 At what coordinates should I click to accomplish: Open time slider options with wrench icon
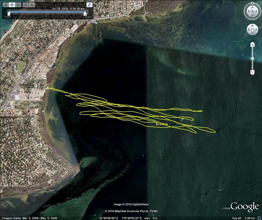click(x=89, y=5)
